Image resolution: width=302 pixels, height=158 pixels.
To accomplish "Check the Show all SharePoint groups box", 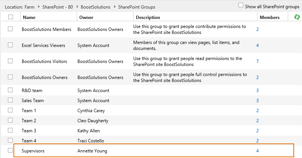I will tap(241, 6).
